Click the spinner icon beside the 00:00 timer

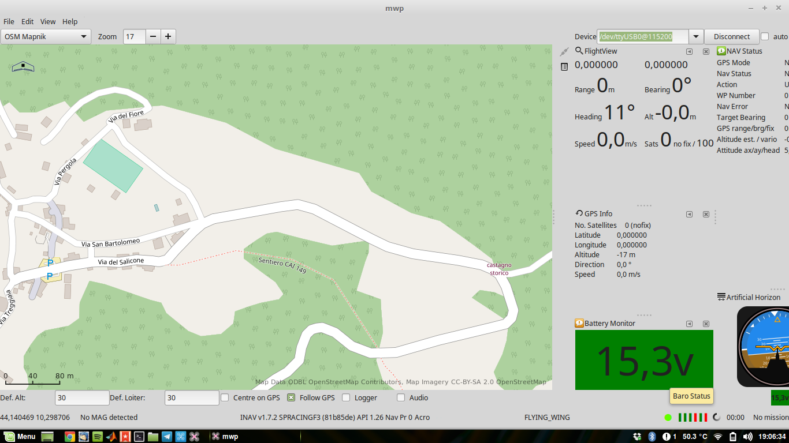coord(717,417)
